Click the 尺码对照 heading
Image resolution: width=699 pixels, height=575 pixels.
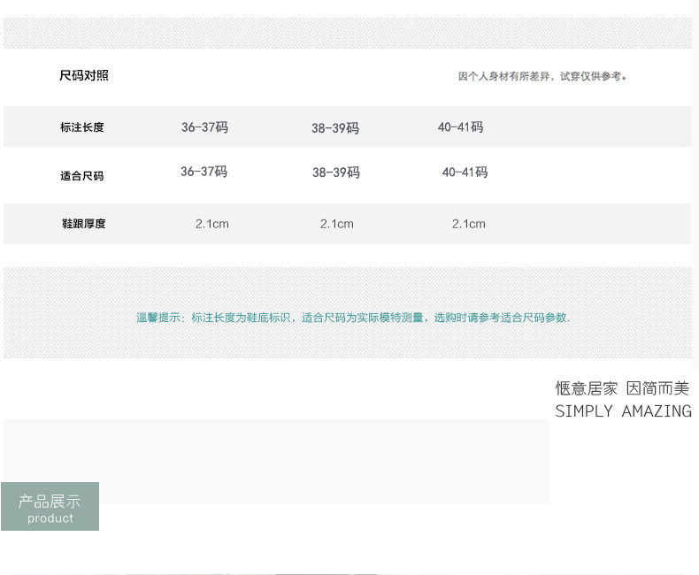(x=84, y=75)
